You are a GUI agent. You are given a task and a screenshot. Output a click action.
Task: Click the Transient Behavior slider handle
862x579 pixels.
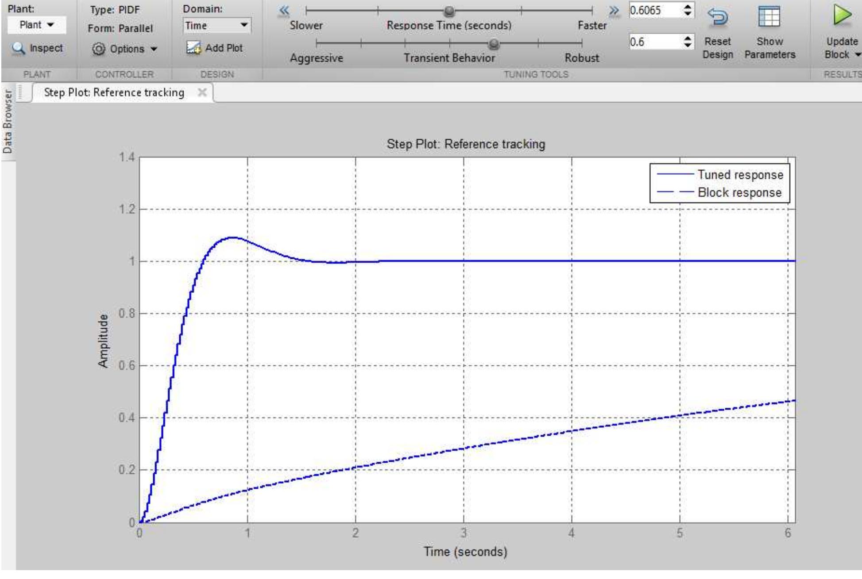tap(493, 44)
